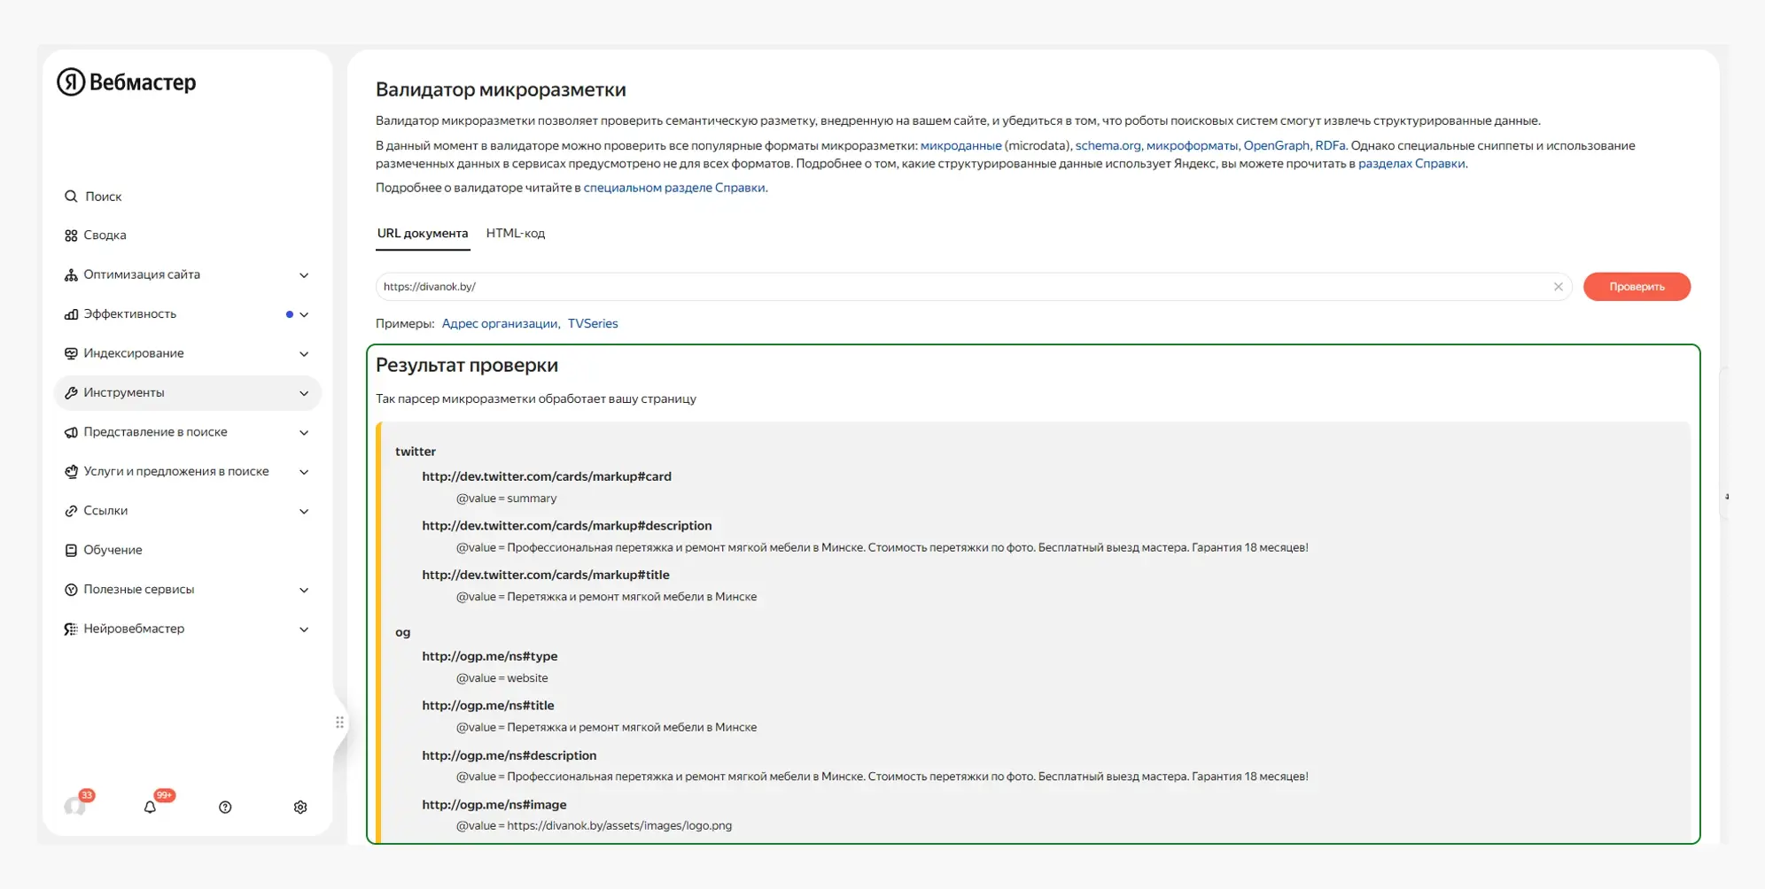Click the Услуги и предложения в поиске icon

tap(71, 472)
